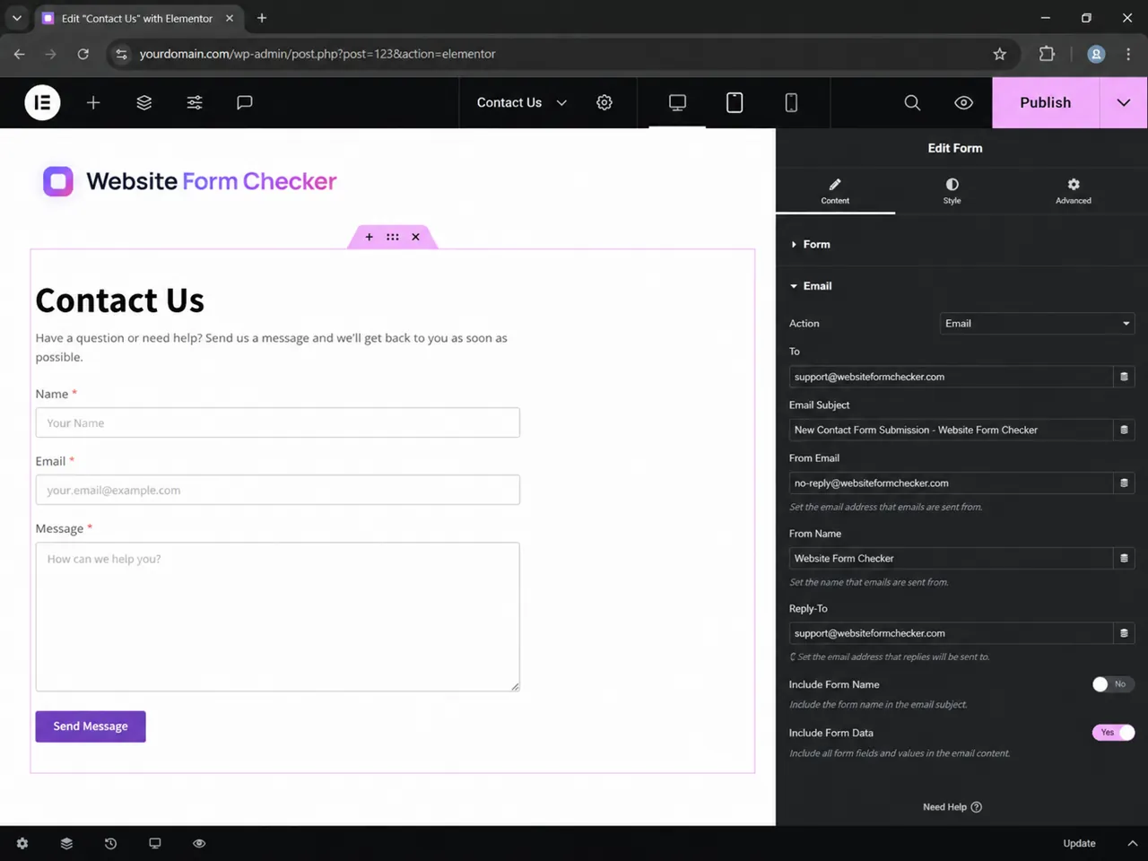This screenshot has width=1148, height=861.
Task: Open the Notes comment icon
Action: pyautogui.click(x=244, y=102)
